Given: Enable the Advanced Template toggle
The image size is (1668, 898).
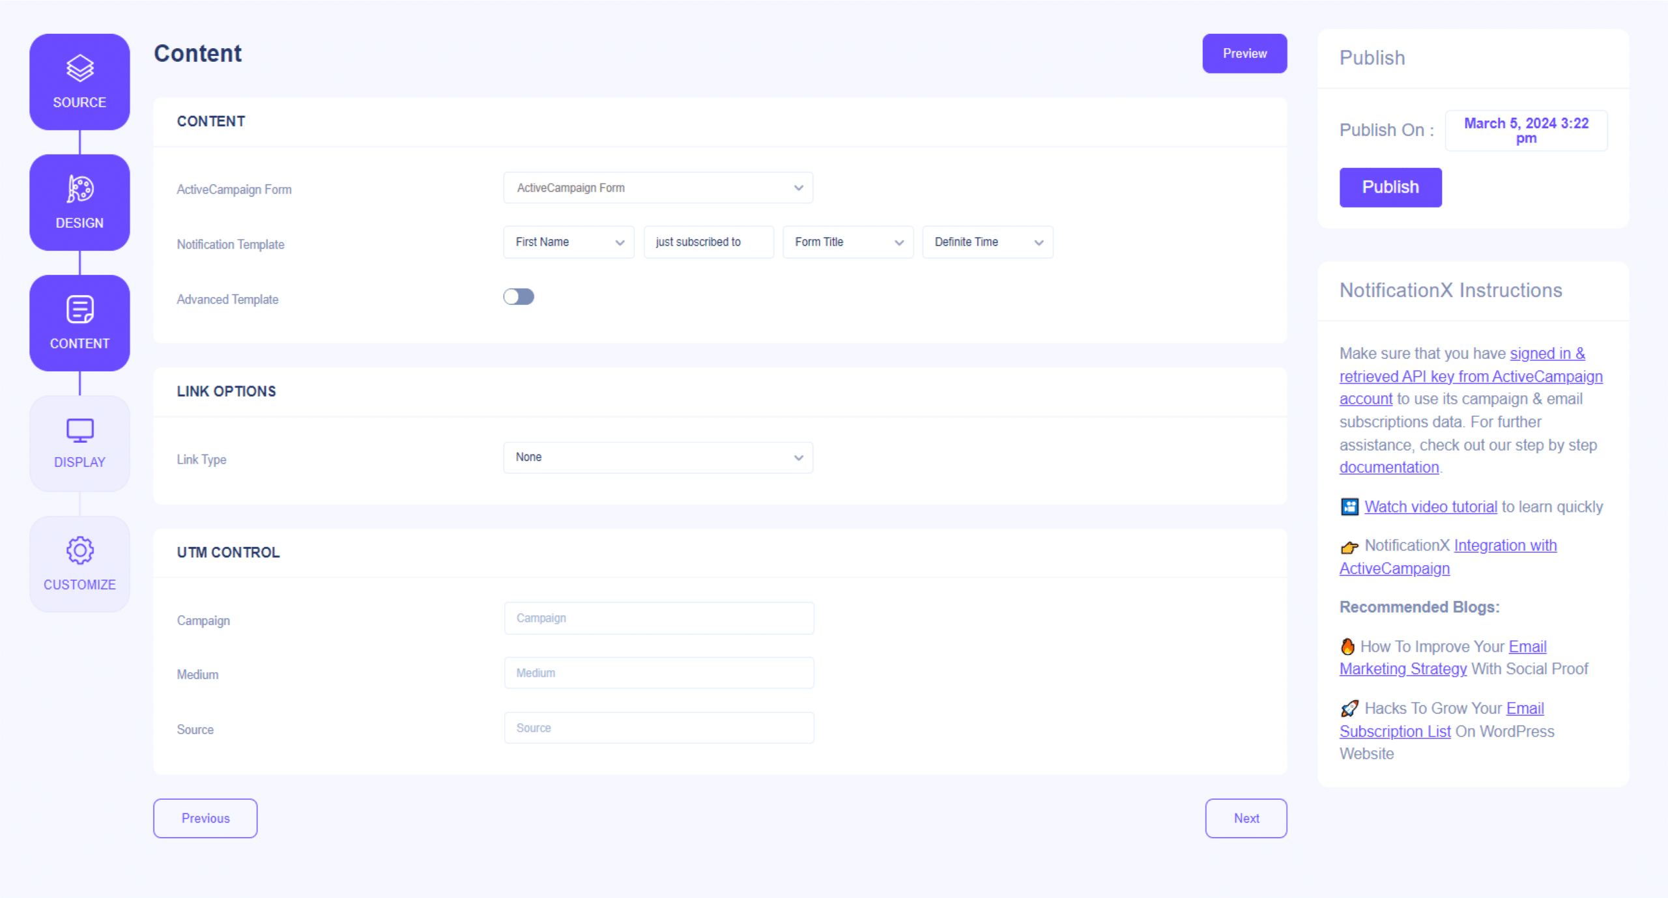Looking at the screenshot, I should tap(520, 295).
